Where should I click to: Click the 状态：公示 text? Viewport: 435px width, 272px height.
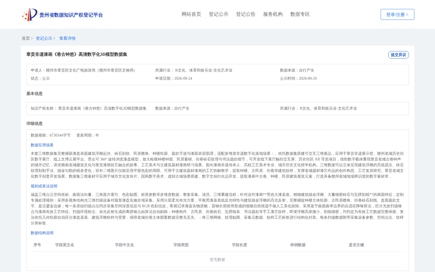click(40, 78)
